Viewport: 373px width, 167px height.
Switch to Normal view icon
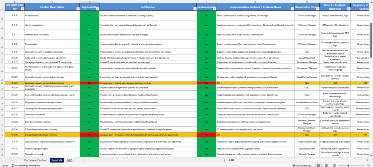[x=319, y=166]
